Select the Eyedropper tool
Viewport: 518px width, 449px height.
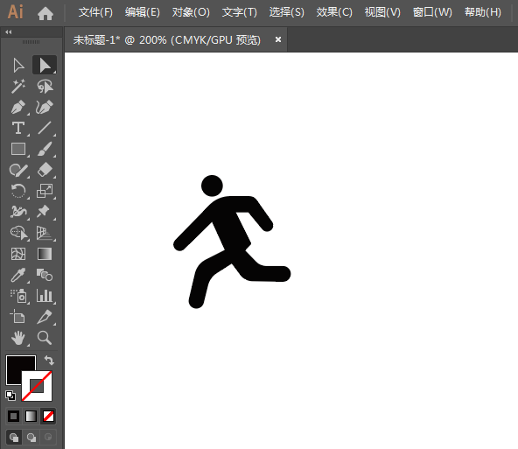18,275
